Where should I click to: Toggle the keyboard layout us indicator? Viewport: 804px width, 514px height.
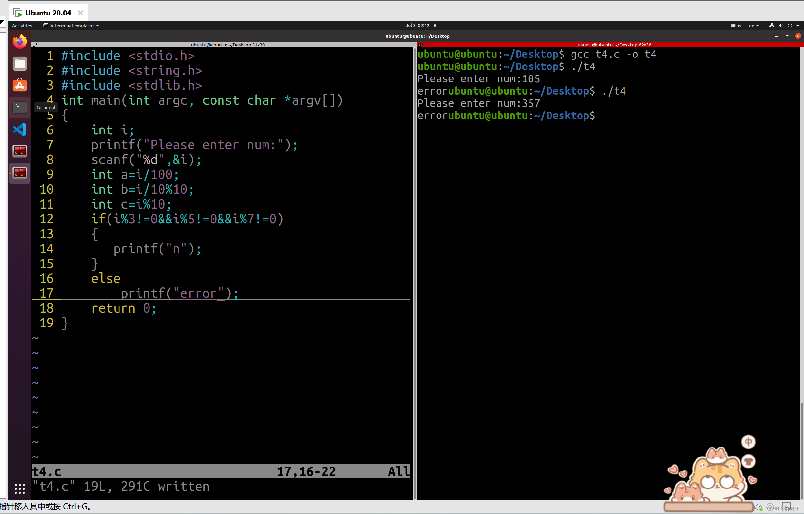point(736,26)
